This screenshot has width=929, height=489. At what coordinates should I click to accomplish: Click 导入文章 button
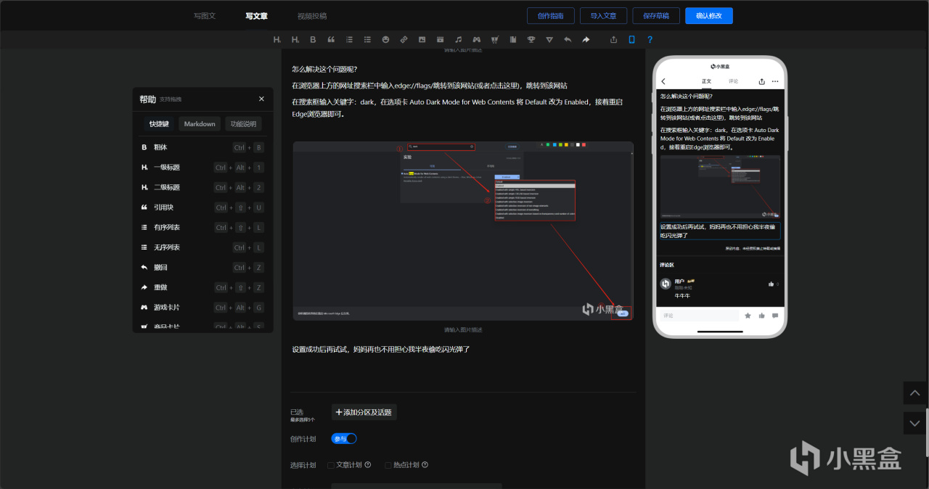(x=603, y=15)
